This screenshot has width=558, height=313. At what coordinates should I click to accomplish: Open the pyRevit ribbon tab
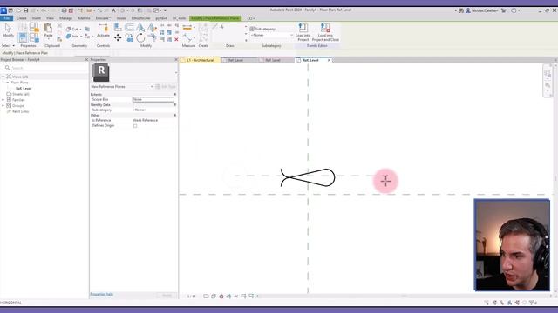click(161, 18)
